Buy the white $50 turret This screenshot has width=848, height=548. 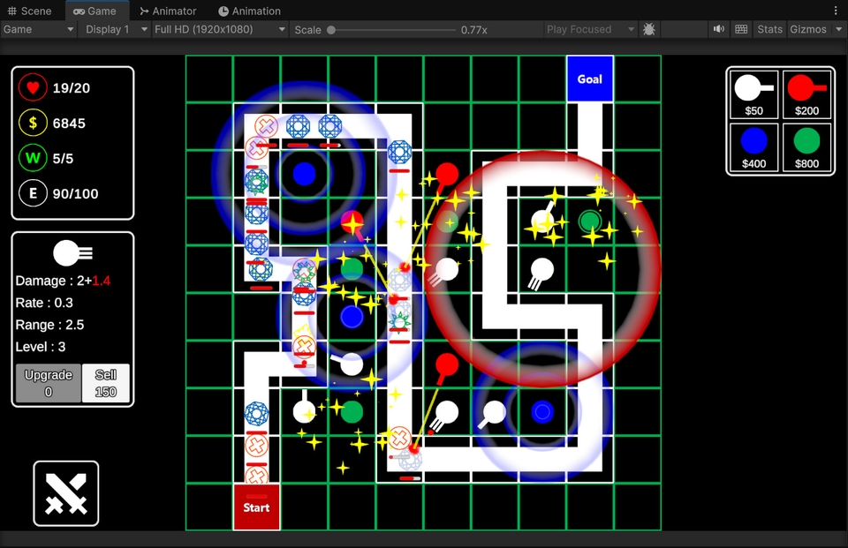click(753, 94)
